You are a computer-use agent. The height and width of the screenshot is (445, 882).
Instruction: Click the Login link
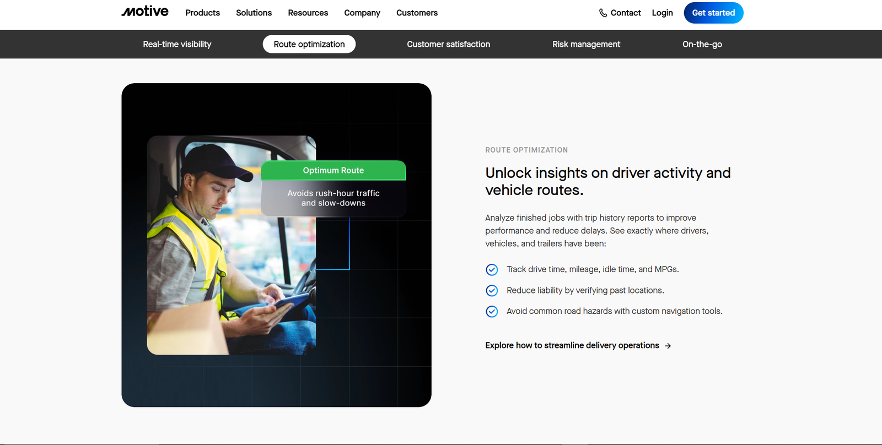pos(662,13)
